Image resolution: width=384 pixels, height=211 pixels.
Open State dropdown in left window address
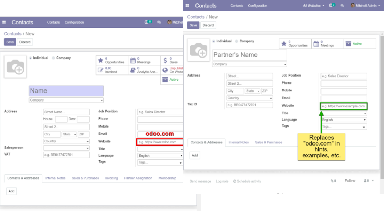(x=69, y=134)
